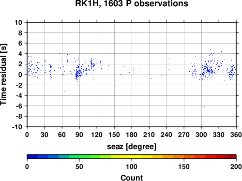
Task: Click the colorbar tick label "100"
Action: [x=132, y=166]
